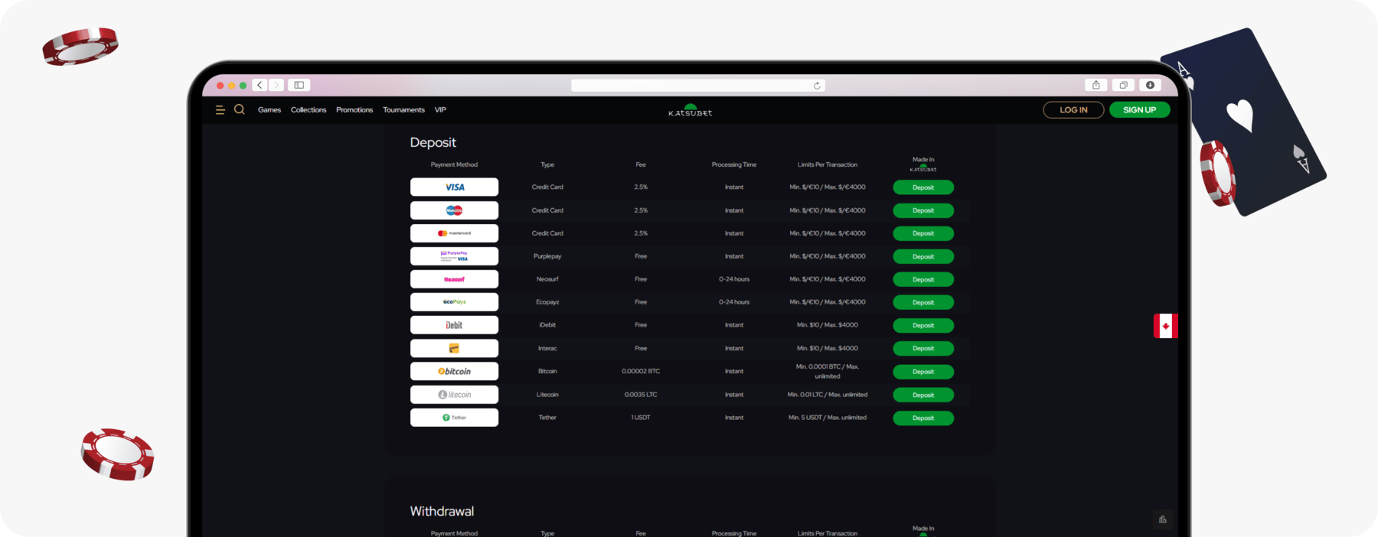Click the browser share icon
The image size is (1378, 537).
[1096, 85]
